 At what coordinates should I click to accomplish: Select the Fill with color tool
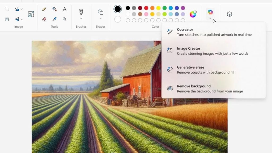click(x=54, y=9)
